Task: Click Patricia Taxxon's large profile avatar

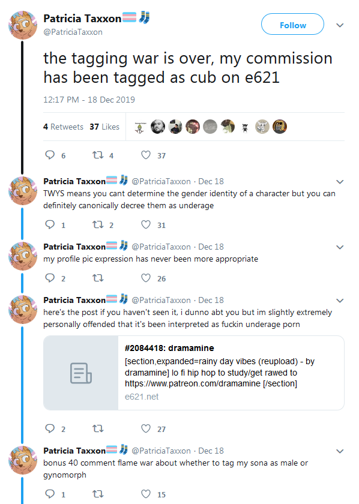Action: pos(23,25)
